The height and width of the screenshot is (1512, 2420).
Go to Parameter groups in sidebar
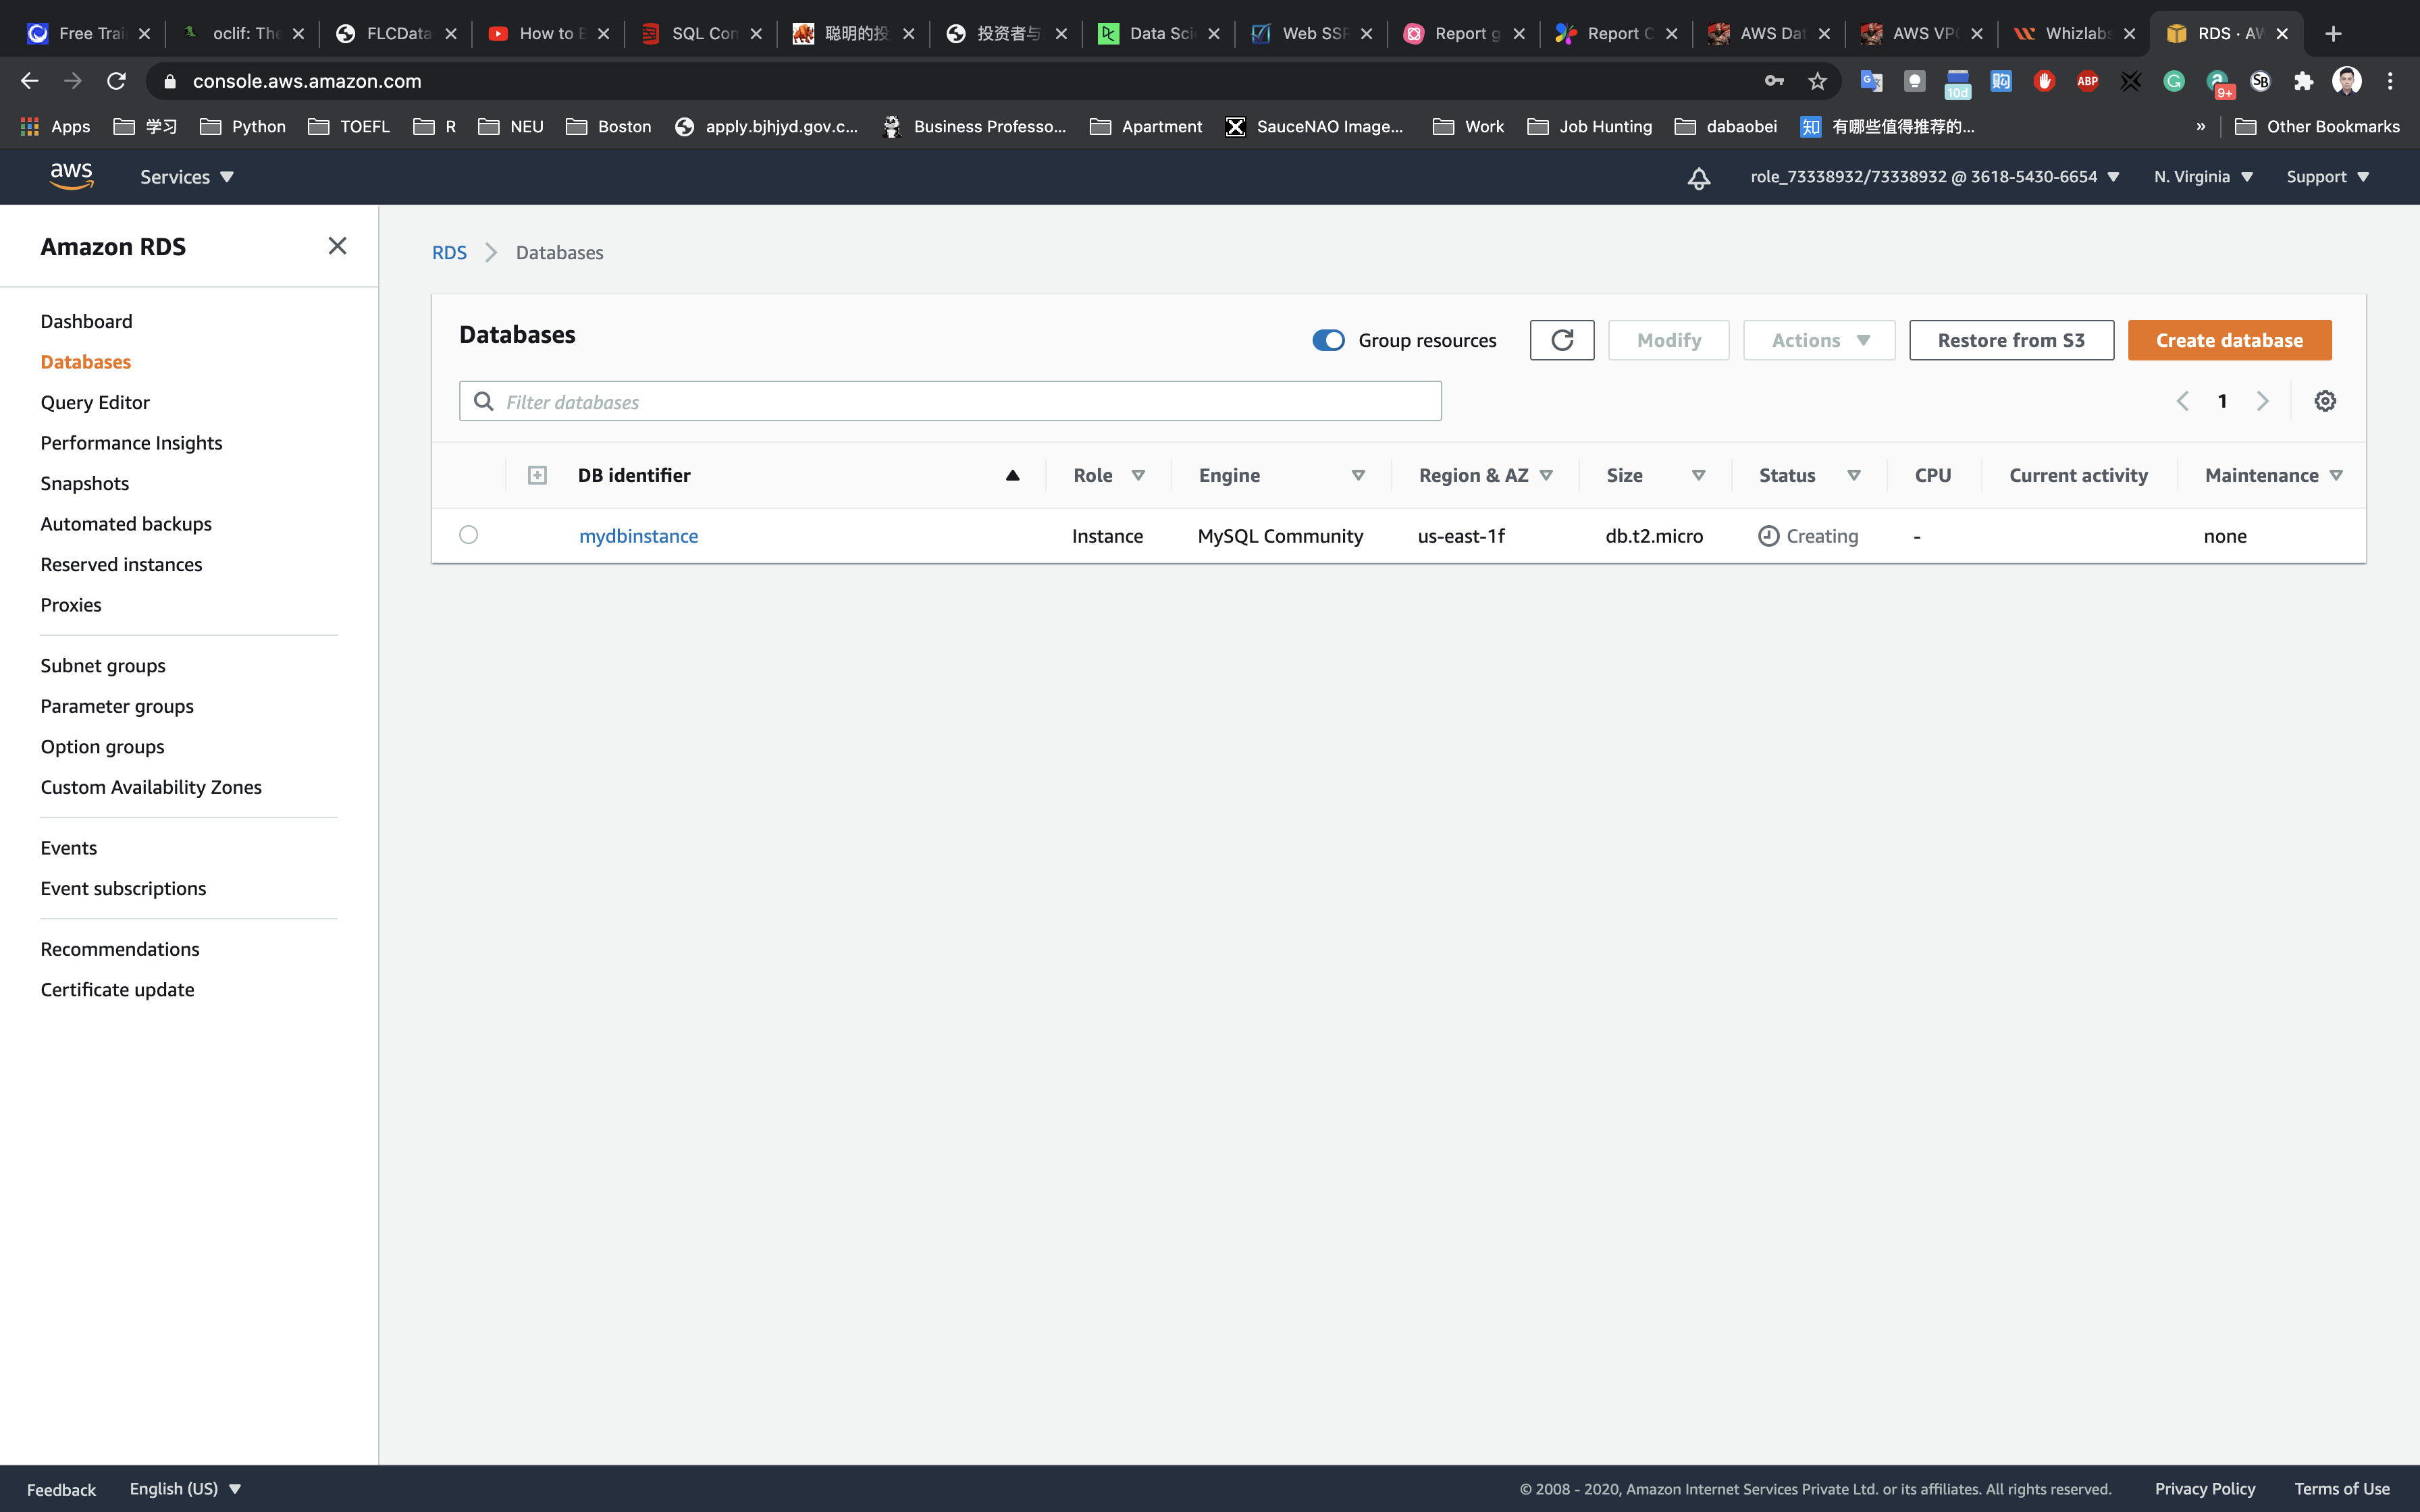pyautogui.click(x=117, y=706)
